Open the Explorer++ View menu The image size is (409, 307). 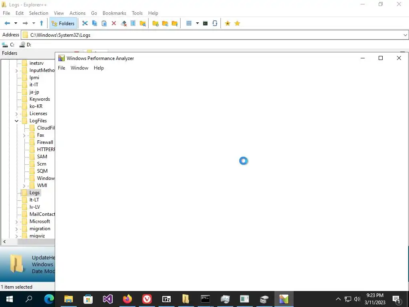pyautogui.click(x=59, y=13)
